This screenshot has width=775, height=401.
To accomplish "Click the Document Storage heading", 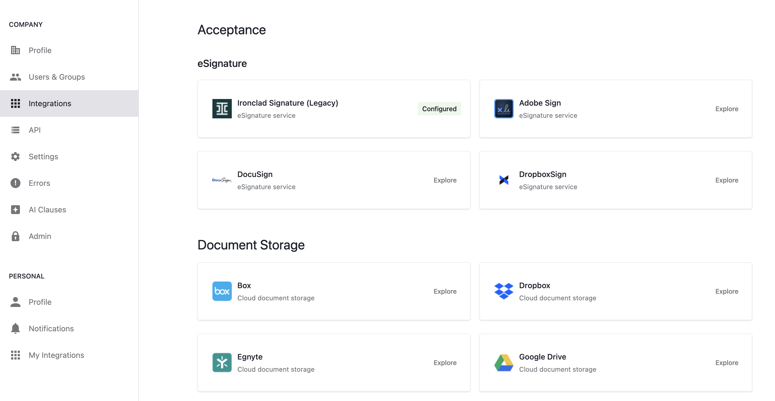I will coord(251,245).
